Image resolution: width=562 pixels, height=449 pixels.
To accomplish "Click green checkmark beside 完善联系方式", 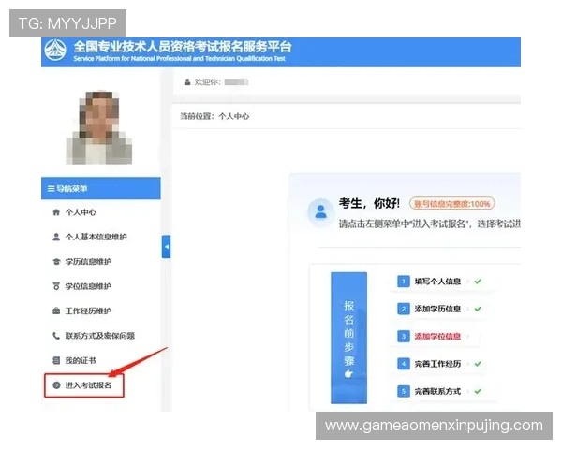I will click(x=478, y=391).
